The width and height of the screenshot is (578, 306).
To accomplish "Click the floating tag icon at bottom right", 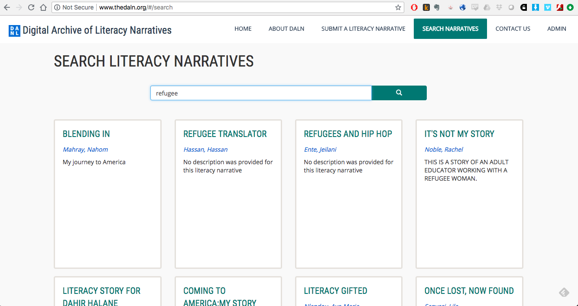I will (564, 293).
